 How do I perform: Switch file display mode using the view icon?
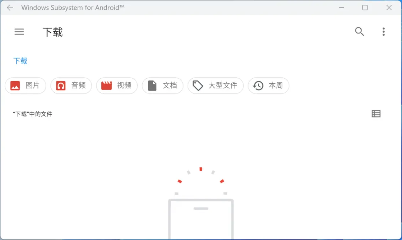pyautogui.click(x=376, y=114)
